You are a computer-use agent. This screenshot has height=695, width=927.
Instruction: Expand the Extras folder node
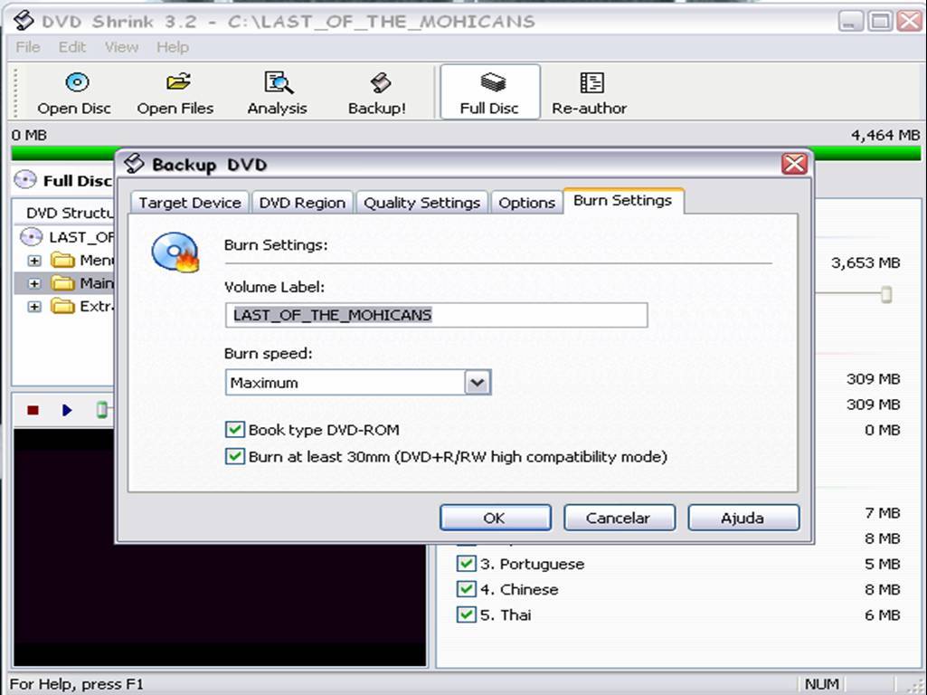point(34,307)
